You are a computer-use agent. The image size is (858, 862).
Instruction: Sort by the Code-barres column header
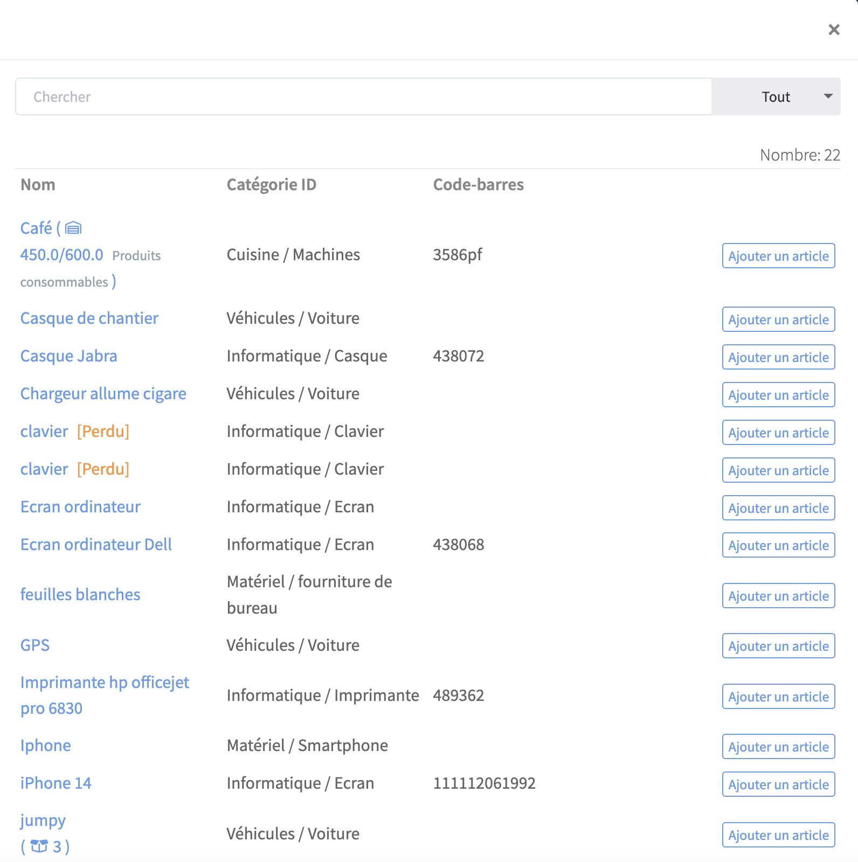coord(479,185)
